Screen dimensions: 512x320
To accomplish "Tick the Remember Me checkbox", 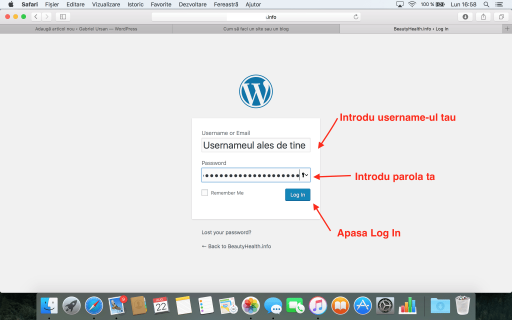I will [x=204, y=192].
